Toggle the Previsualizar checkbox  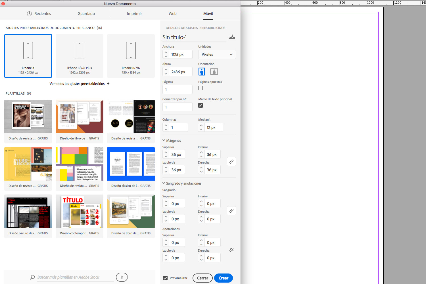[165, 278]
